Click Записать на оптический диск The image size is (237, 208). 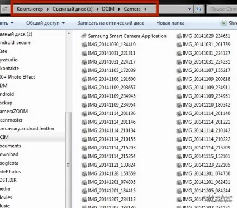(x=111, y=23)
